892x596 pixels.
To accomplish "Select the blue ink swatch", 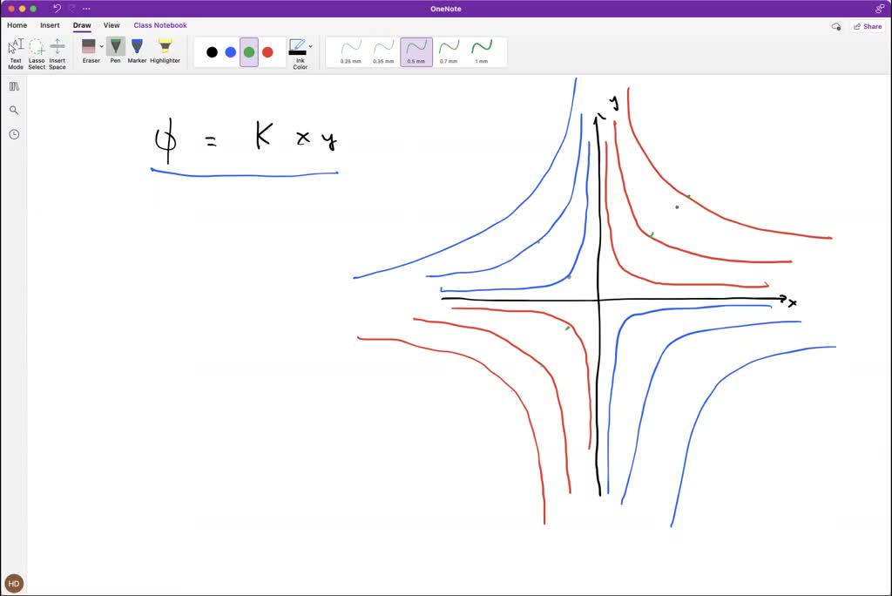I will pos(231,52).
